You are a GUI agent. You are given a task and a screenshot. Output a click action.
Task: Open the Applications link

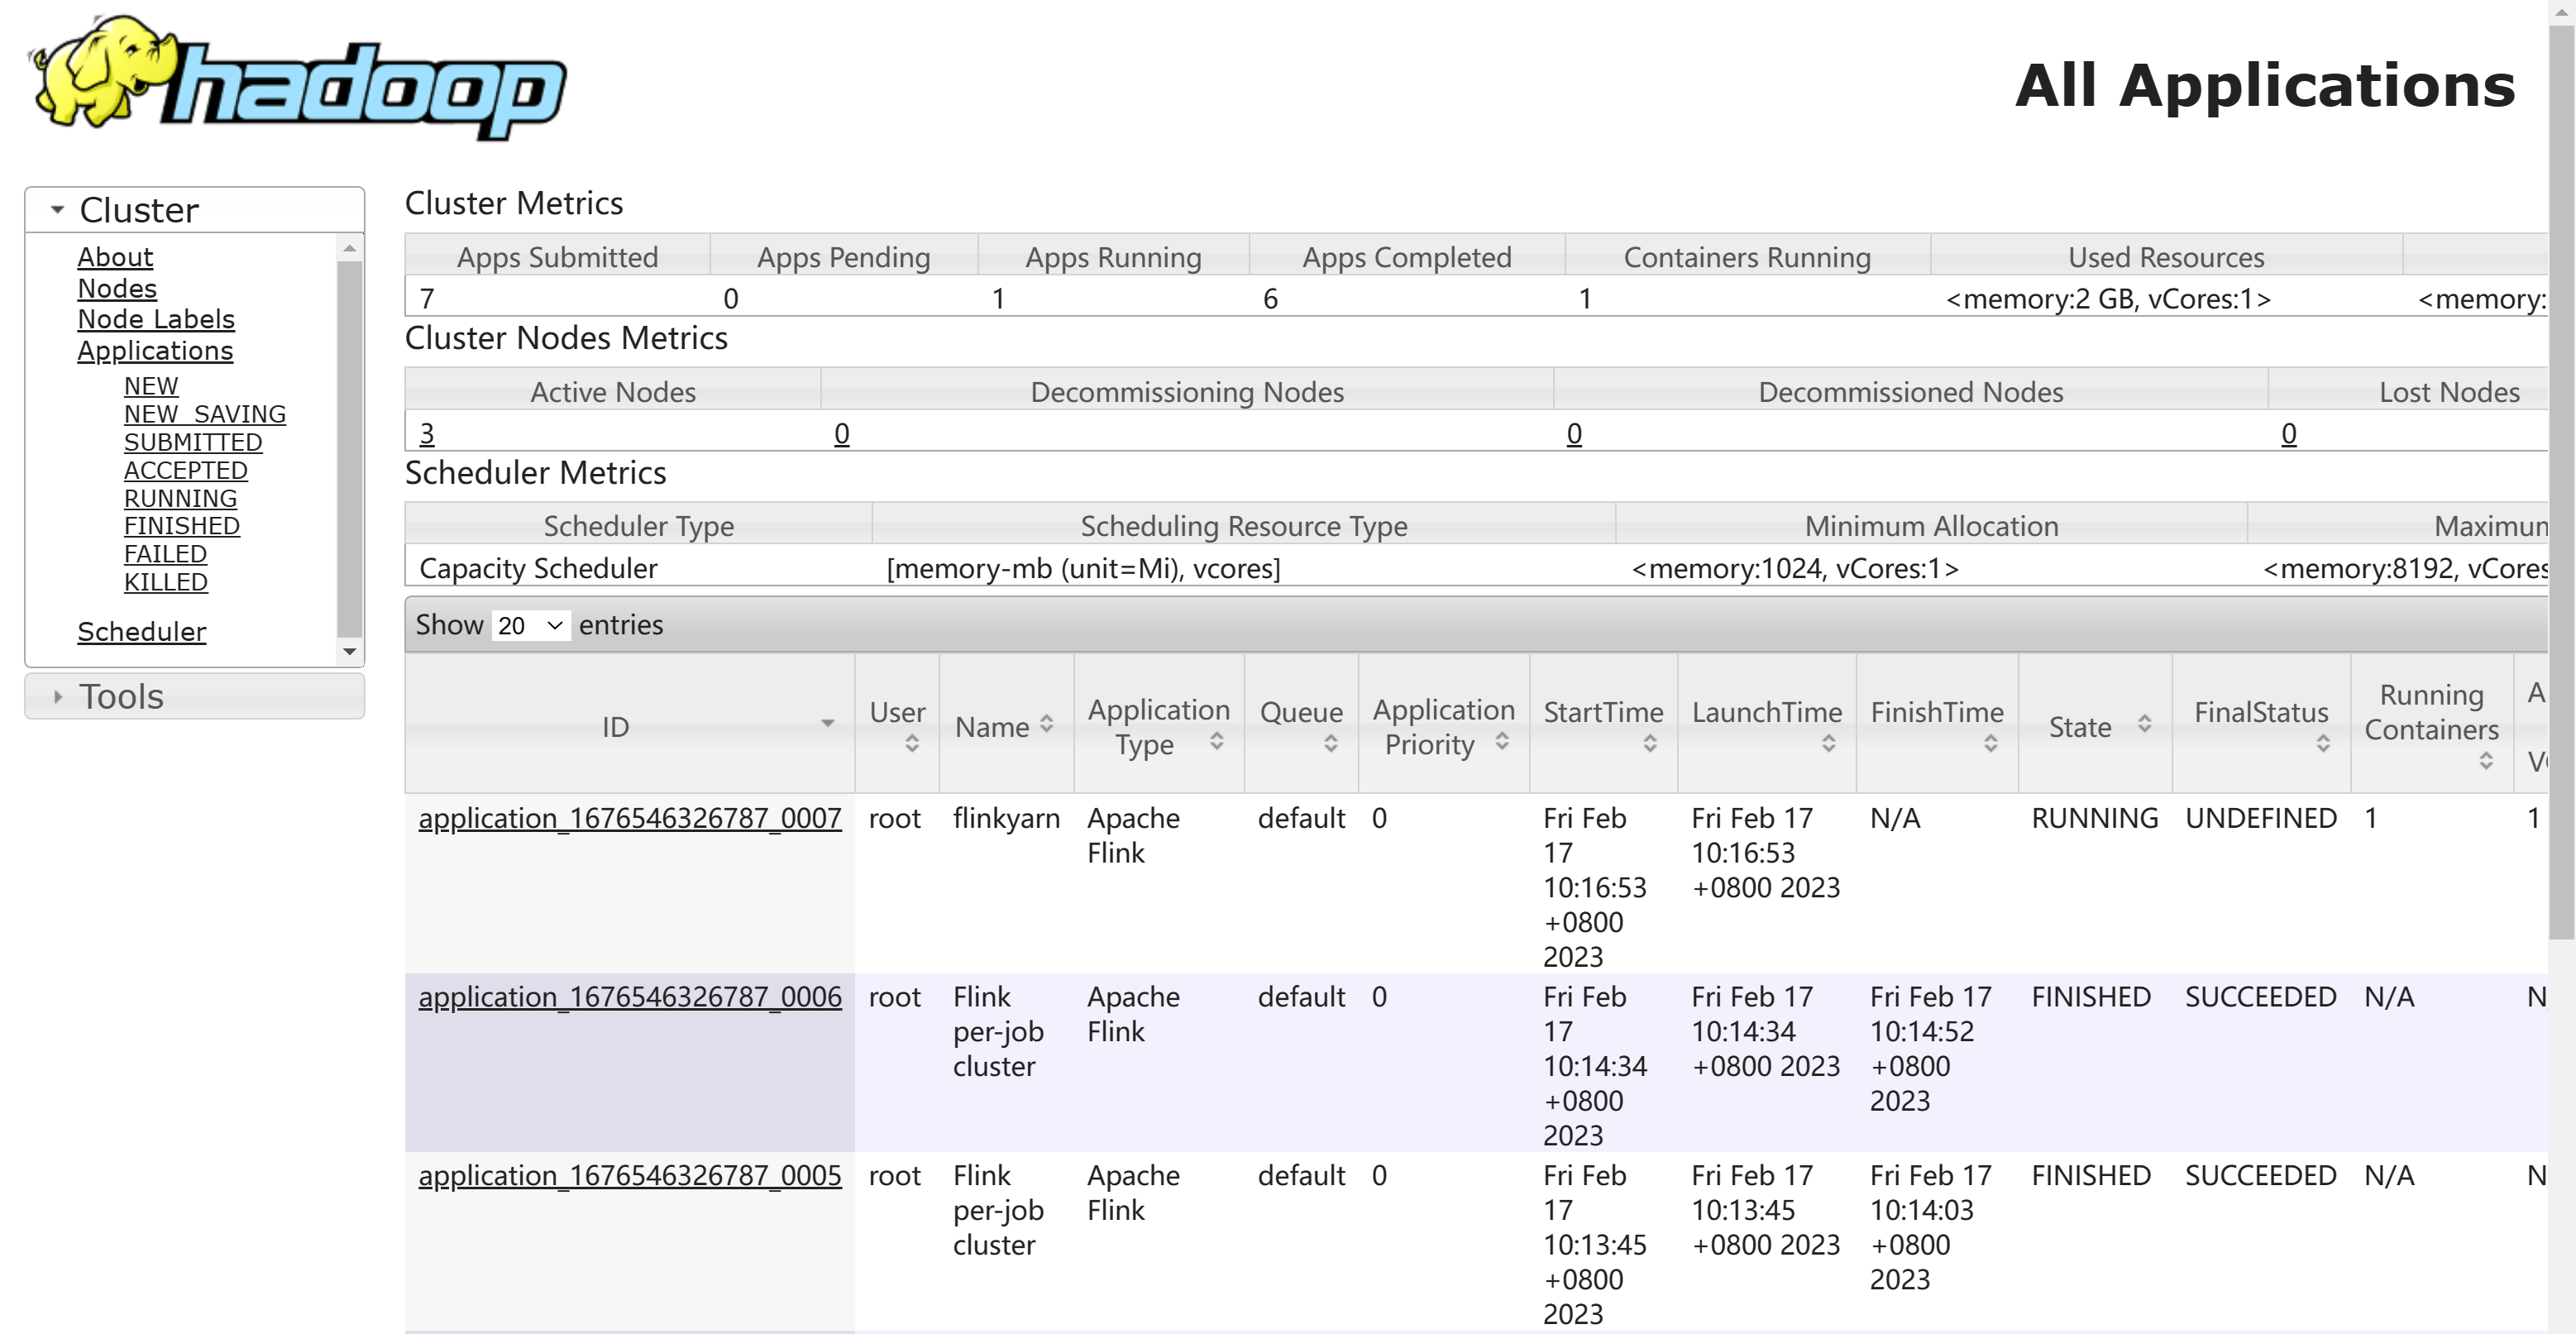coord(155,351)
